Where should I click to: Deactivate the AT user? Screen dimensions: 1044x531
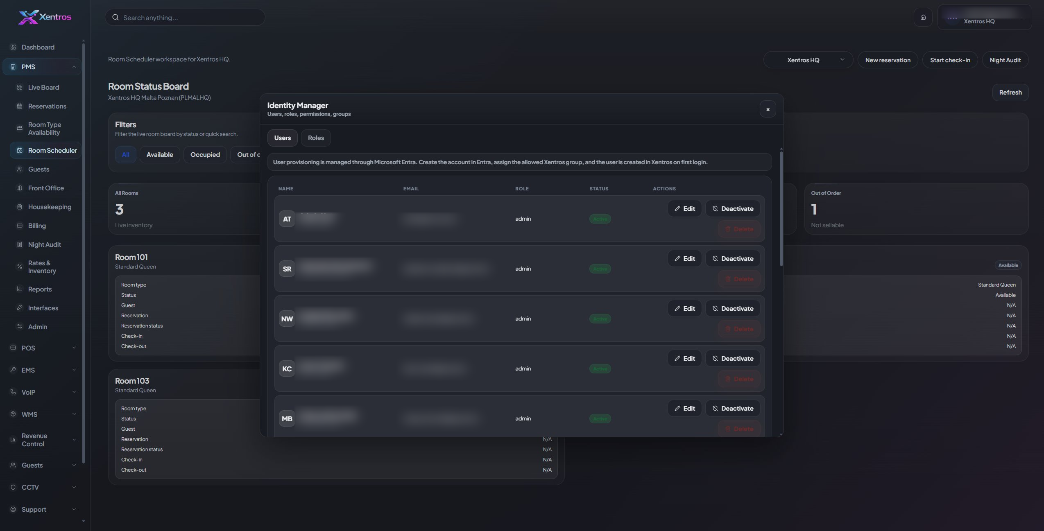pos(733,208)
